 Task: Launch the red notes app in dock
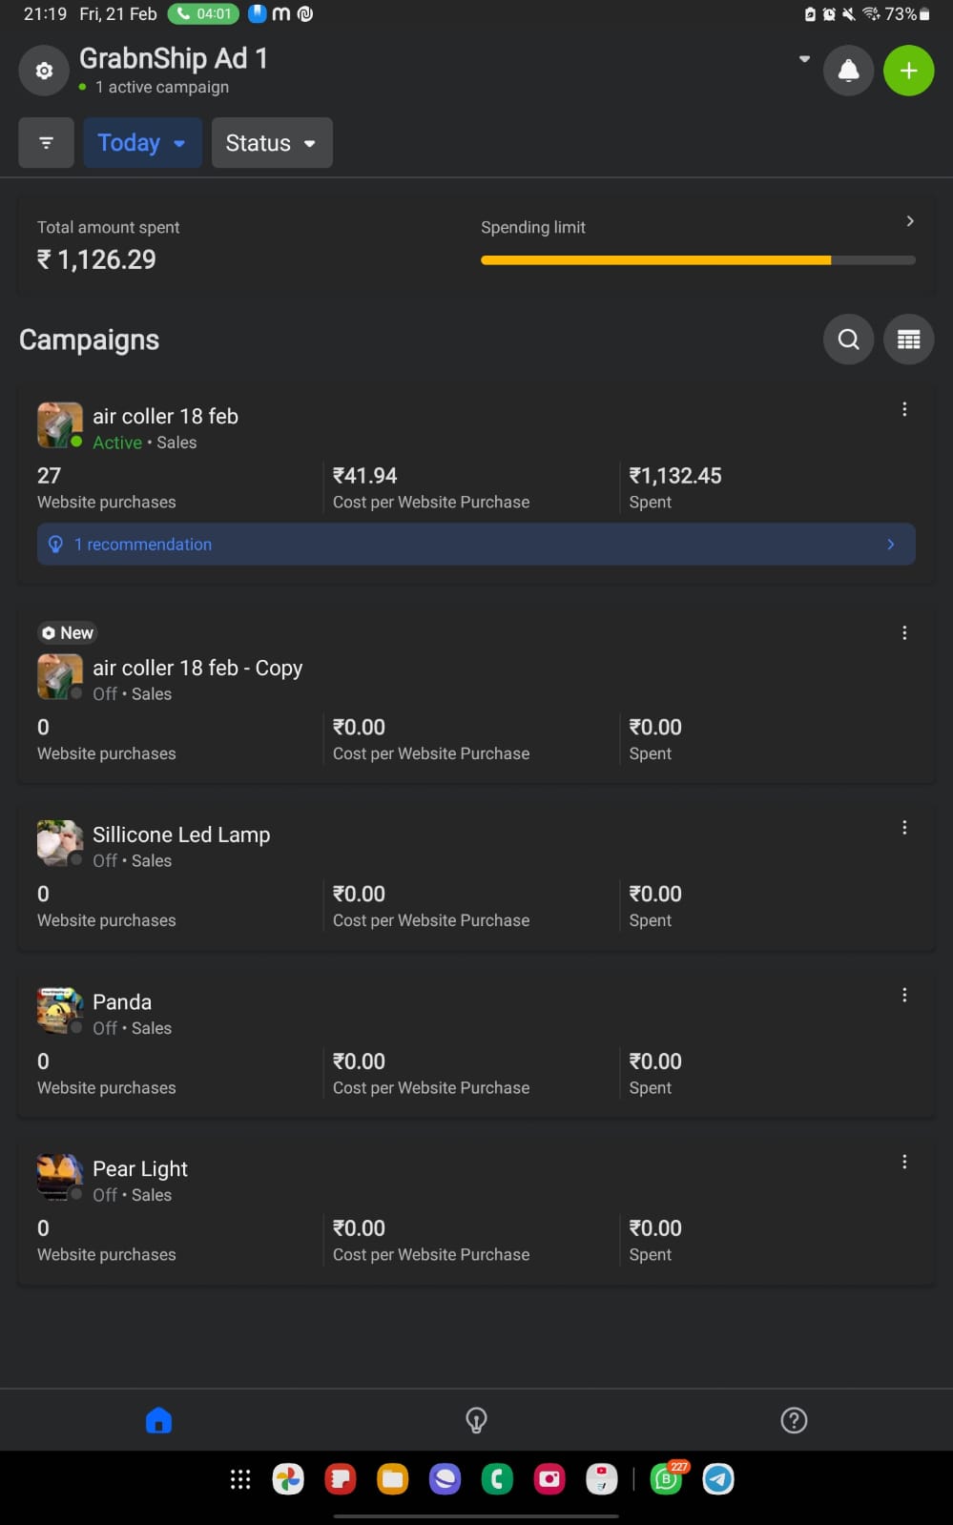[341, 1479]
